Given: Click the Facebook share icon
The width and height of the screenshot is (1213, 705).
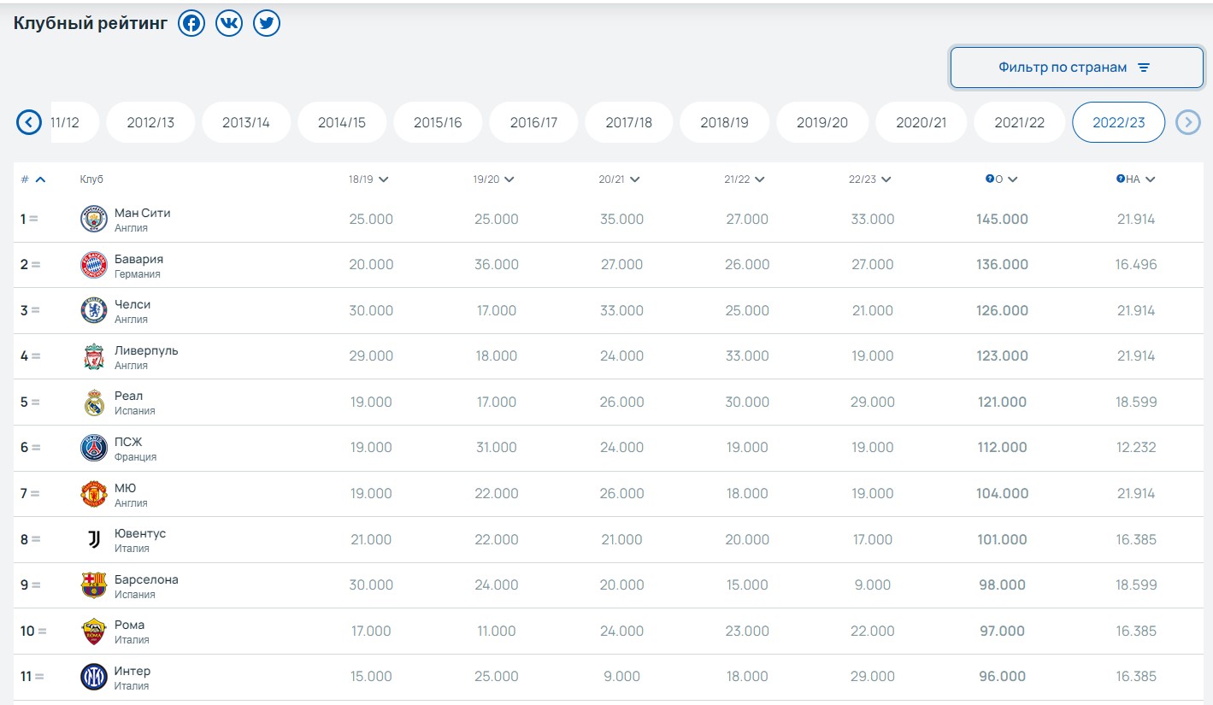Looking at the screenshot, I should coord(191,23).
